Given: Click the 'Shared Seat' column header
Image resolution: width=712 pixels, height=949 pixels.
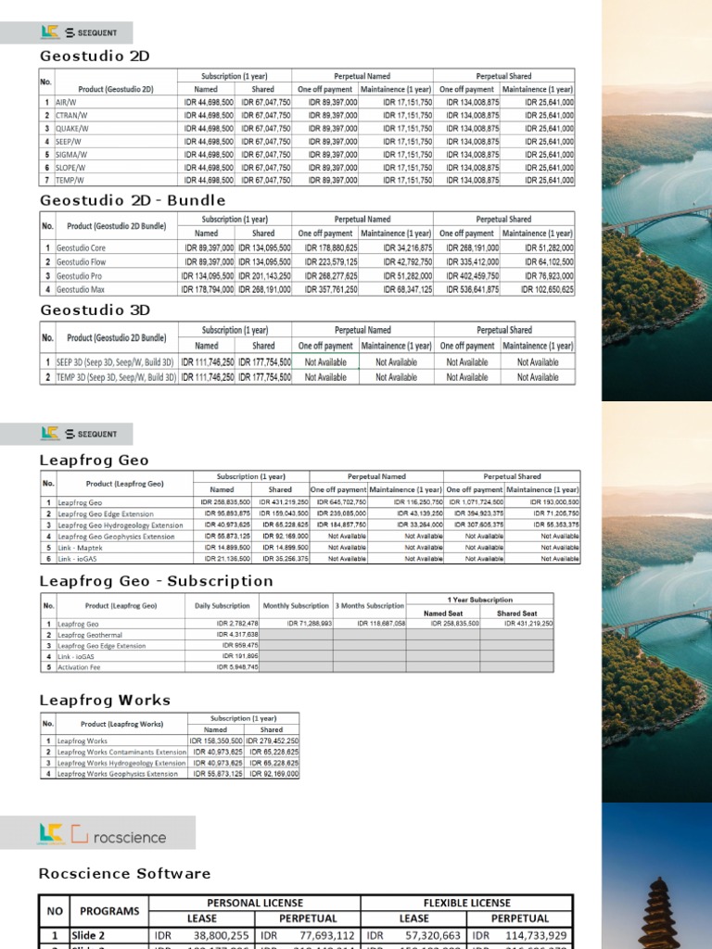Looking at the screenshot, I should point(517,614).
